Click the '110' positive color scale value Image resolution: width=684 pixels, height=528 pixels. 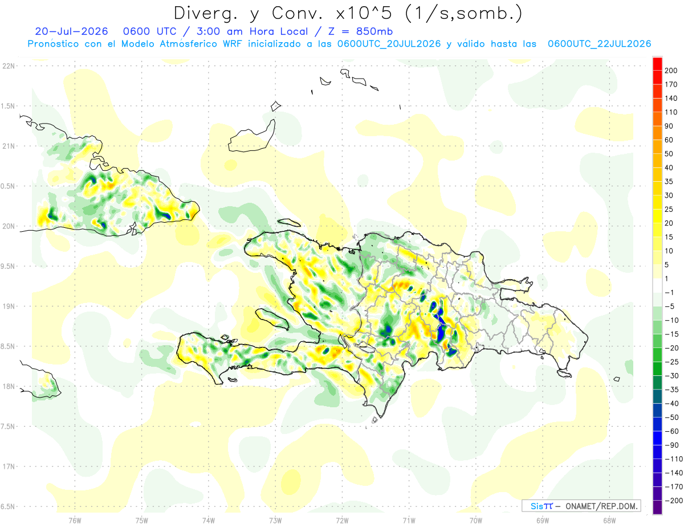(670, 112)
